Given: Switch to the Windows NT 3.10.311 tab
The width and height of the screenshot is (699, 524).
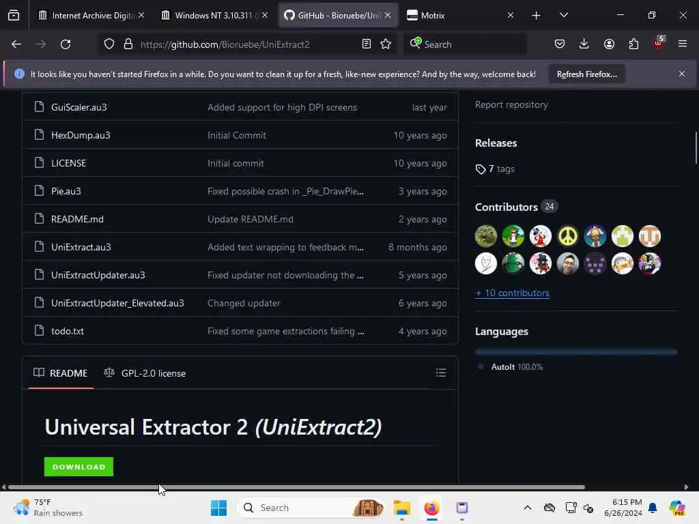Looking at the screenshot, I should click(x=214, y=15).
